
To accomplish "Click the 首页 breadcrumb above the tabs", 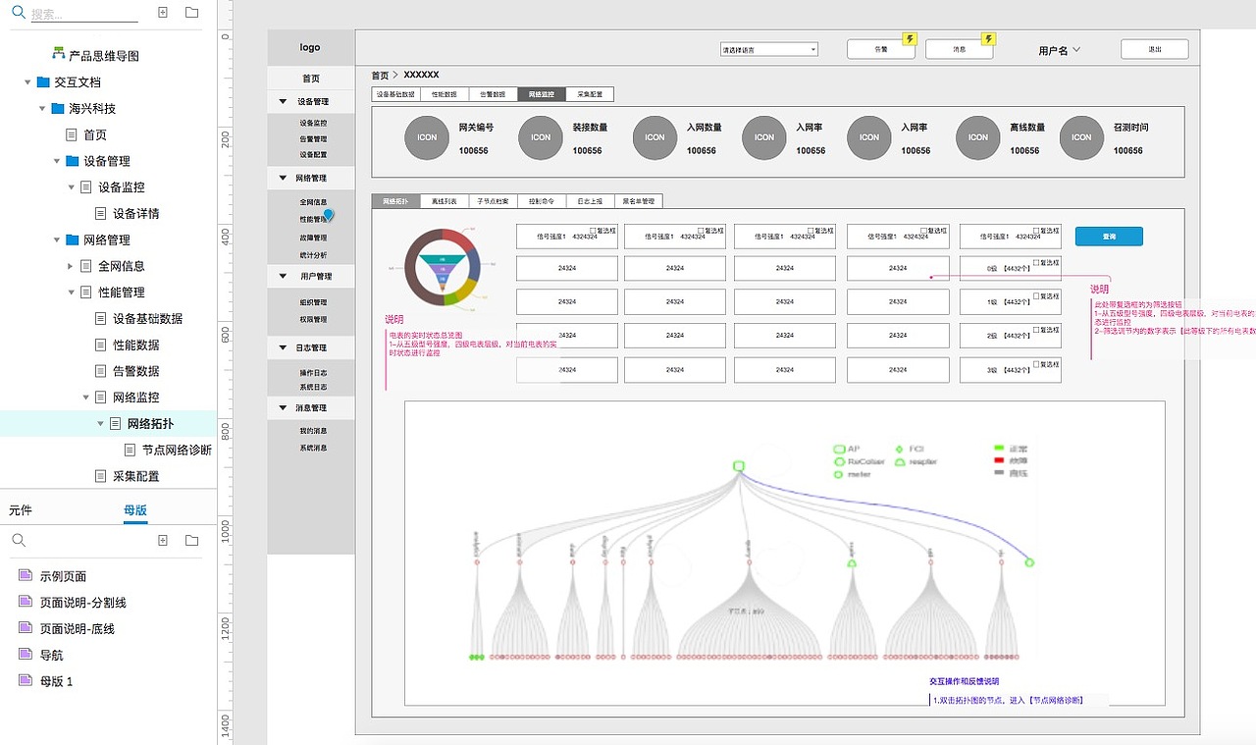I will pyautogui.click(x=379, y=75).
